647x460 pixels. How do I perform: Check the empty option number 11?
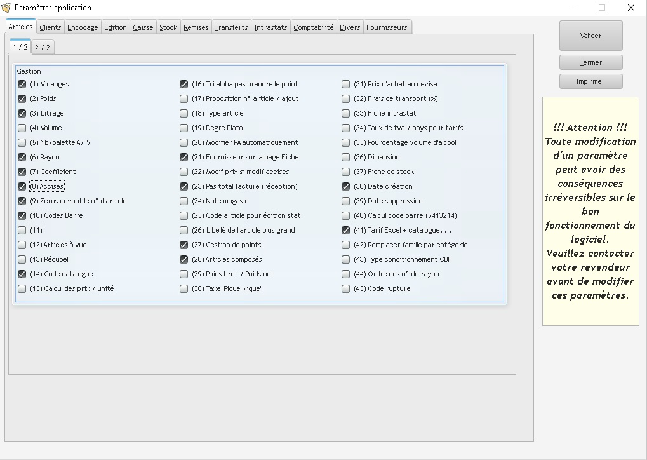[x=22, y=230]
